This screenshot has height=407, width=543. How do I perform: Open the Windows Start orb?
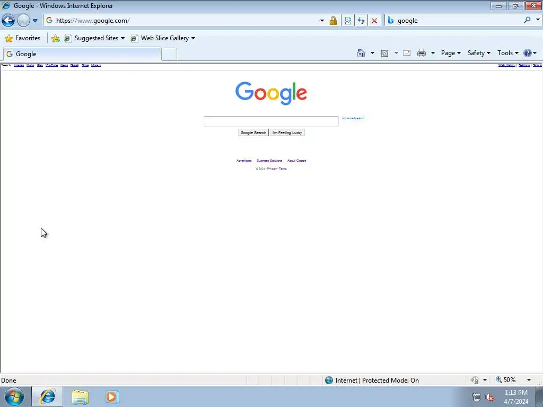(x=14, y=396)
